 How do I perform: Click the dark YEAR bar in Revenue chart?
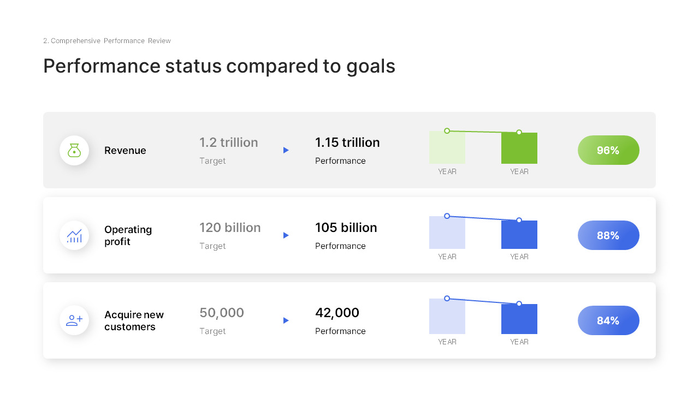(519, 147)
